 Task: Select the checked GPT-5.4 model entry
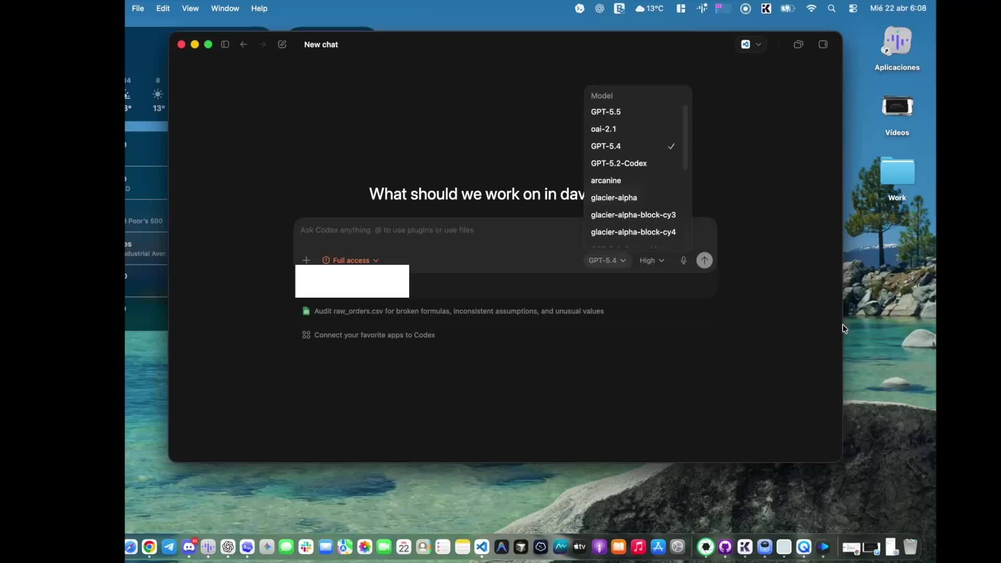[x=606, y=146]
